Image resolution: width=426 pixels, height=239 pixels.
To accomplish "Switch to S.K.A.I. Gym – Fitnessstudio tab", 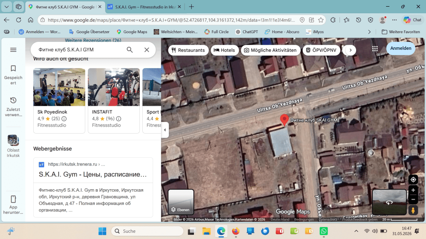I will tap(144, 7).
